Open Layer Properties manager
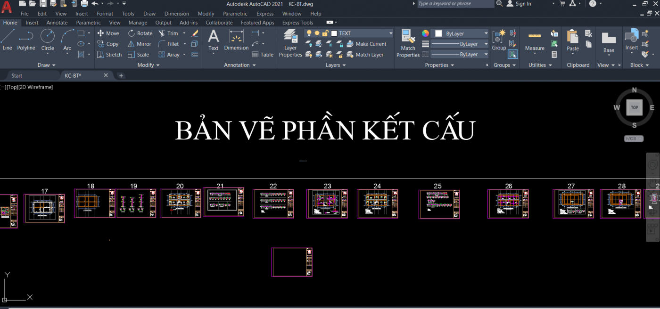Screen dimensions: 660x309 290,43
